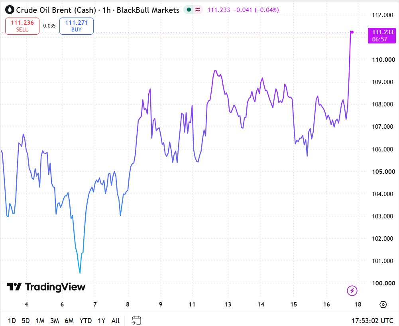Click the last price dot on the line
The image size is (399, 326).
pos(352,32)
